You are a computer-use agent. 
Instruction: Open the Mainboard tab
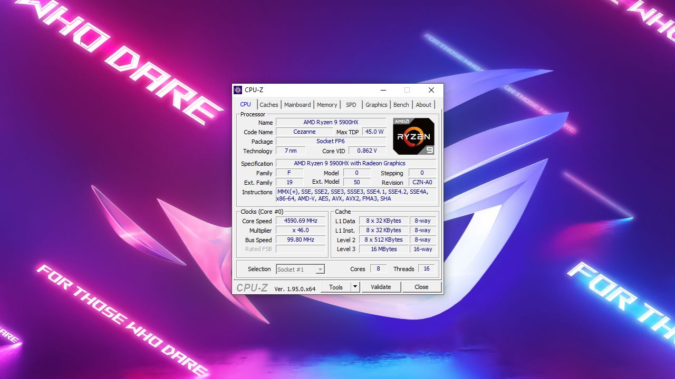click(297, 105)
